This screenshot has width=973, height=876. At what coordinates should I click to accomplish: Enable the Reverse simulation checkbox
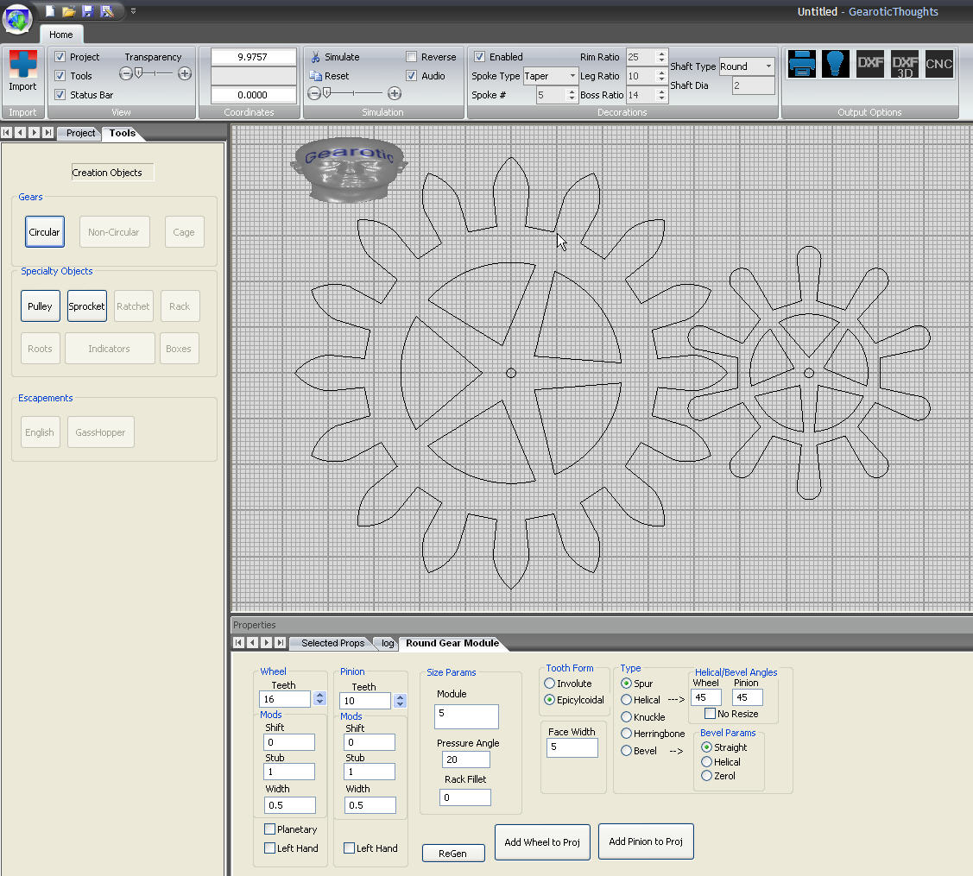[x=412, y=57]
